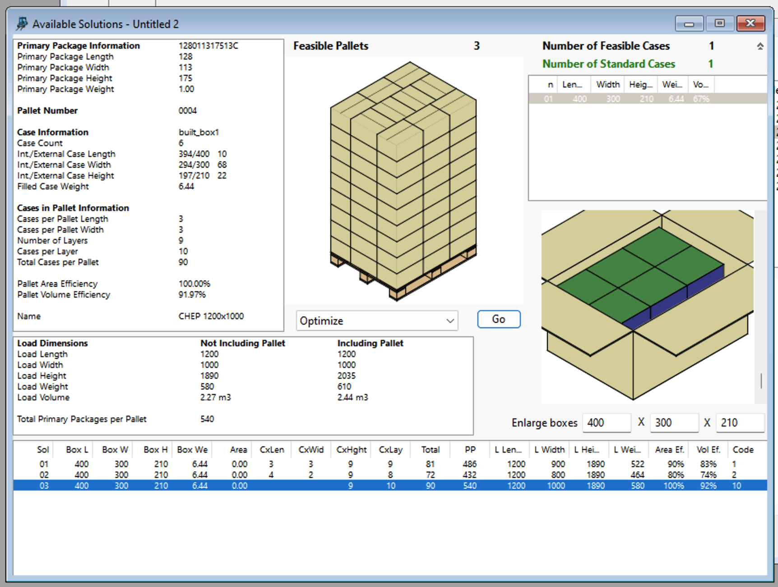Click the PP column header
This screenshot has height=587, width=778.
pos(470,449)
